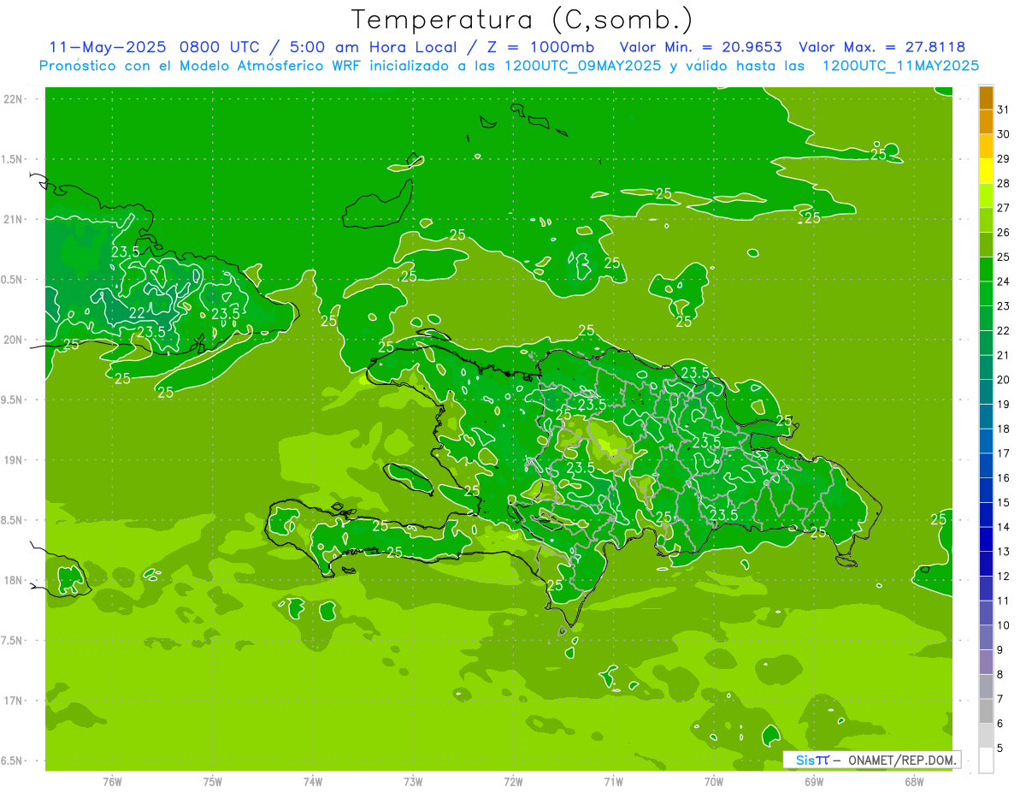Click longitude axis label "68W"
Screen dimensions: 1026x793
[914, 782]
